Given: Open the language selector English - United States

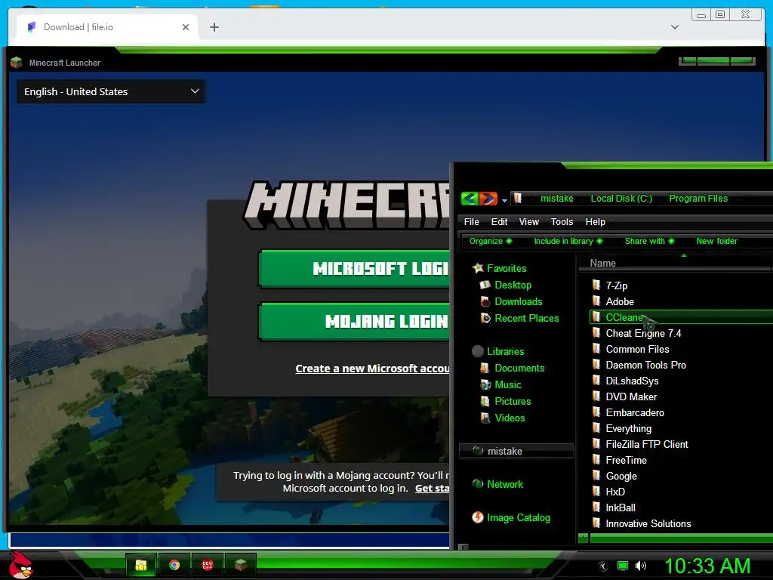Looking at the screenshot, I should tap(111, 91).
